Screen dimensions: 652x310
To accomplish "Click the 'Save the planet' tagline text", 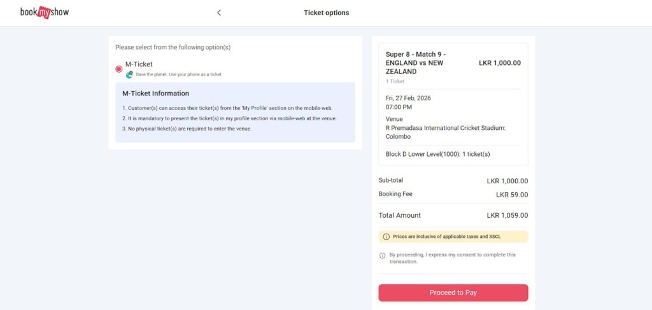I will click(179, 74).
